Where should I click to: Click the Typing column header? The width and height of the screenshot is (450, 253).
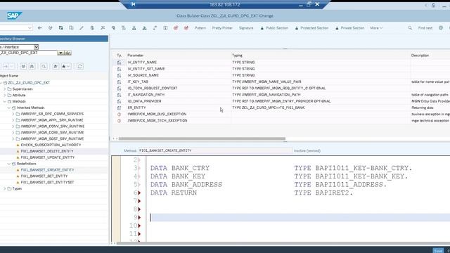click(x=238, y=56)
